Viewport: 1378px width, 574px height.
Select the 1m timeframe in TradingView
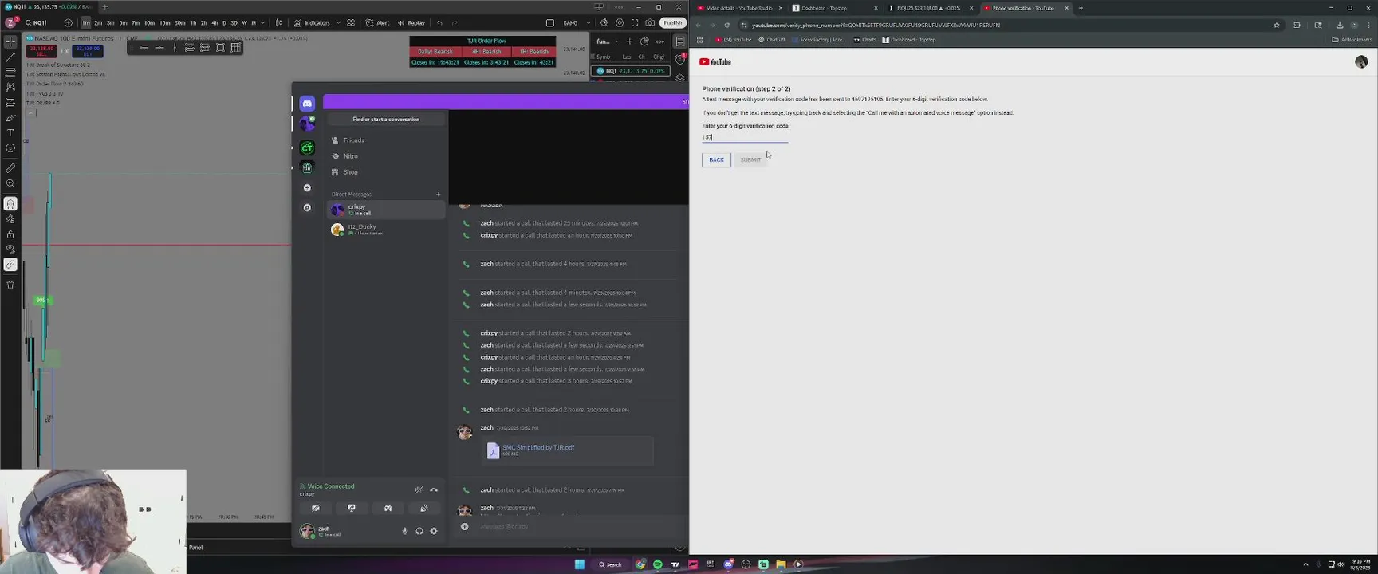(85, 23)
